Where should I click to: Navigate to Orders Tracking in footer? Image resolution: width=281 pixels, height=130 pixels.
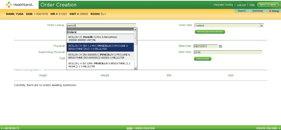tap(267, 128)
